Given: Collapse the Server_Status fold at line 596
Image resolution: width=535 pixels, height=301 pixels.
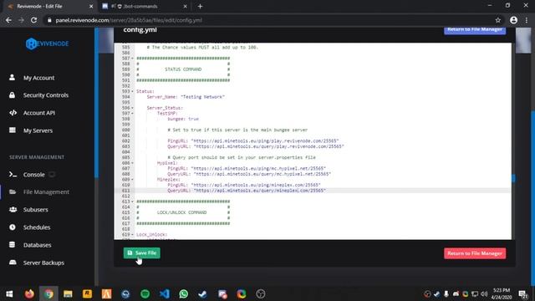Looking at the screenshot, I should (132, 108).
